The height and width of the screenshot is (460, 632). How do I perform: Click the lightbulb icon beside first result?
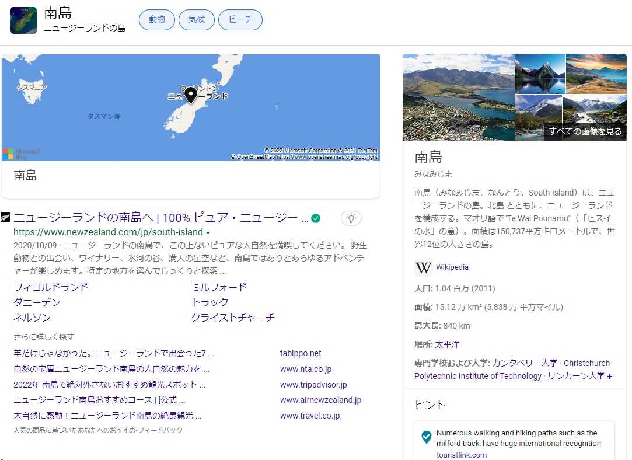click(x=351, y=218)
